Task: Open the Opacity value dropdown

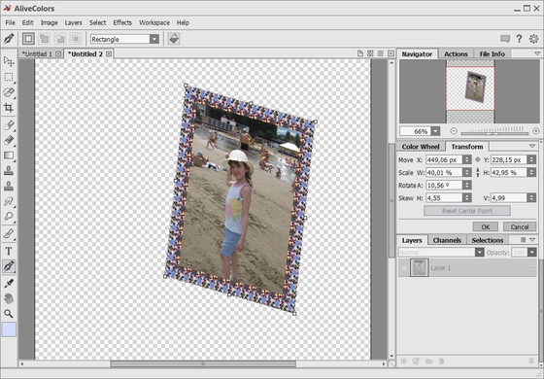Action: (x=532, y=253)
